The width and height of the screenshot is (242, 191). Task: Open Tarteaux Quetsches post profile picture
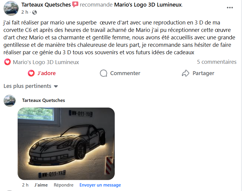coord(11,8)
